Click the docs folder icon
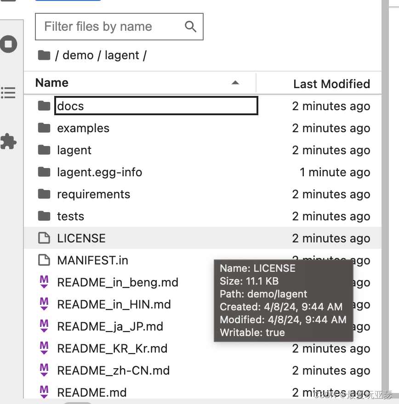399x404 pixels. [44, 106]
